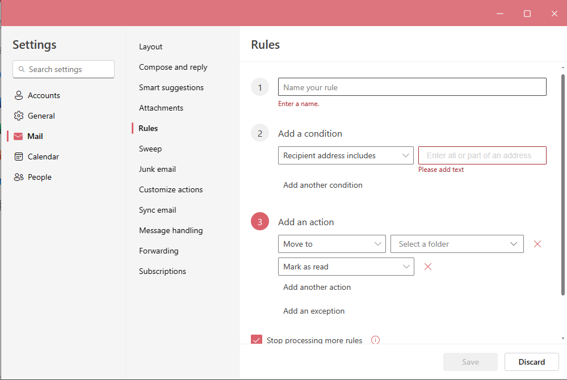Open Sweep settings
This screenshot has width=567, height=380.
click(x=150, y=149)
